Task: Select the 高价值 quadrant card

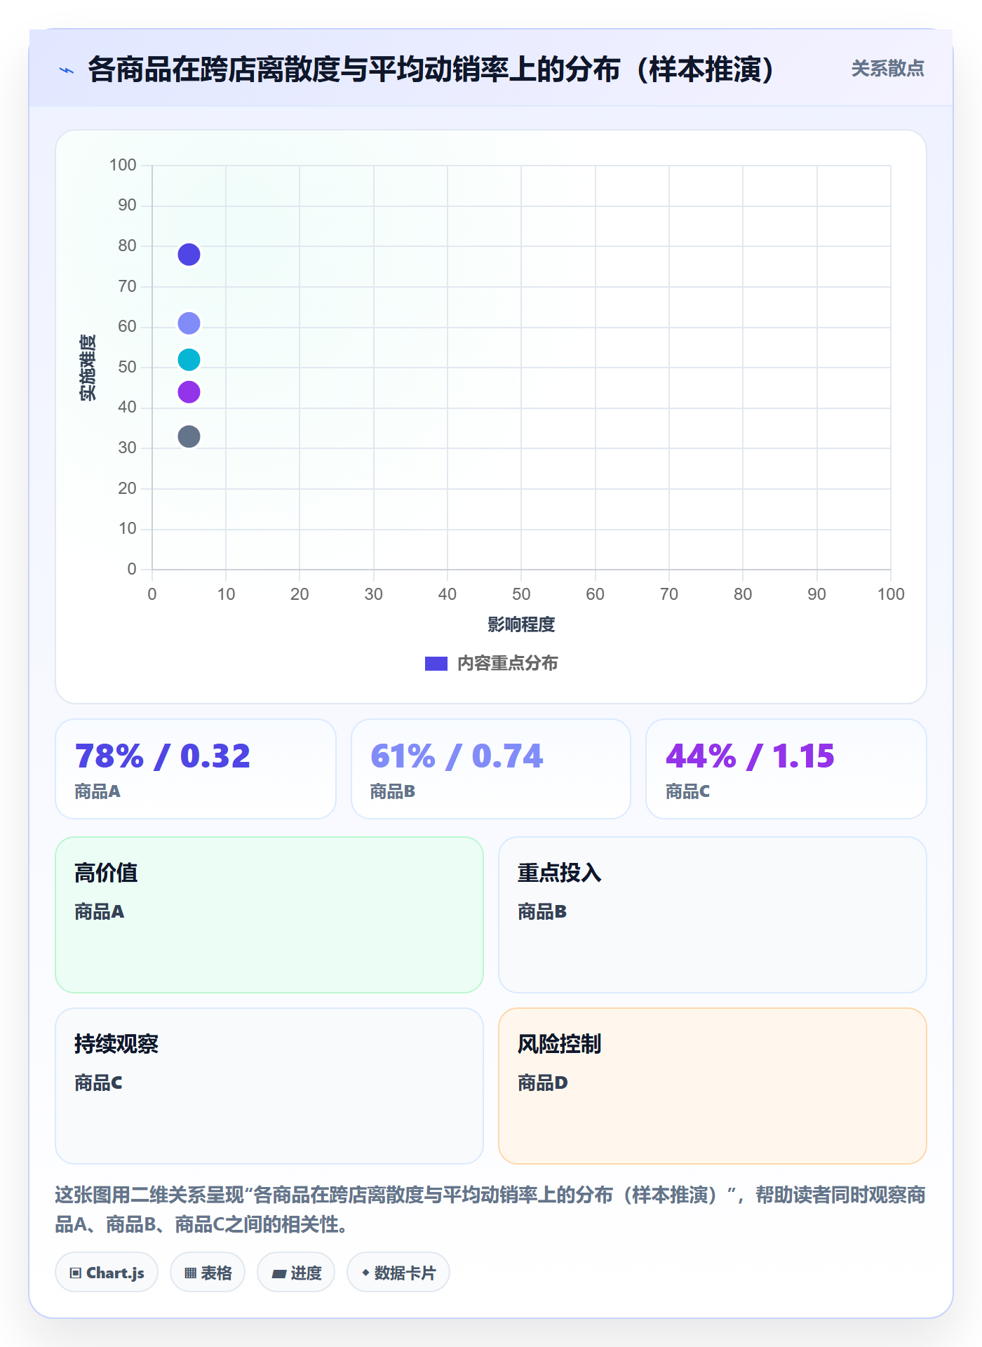Action: point(269,915)
